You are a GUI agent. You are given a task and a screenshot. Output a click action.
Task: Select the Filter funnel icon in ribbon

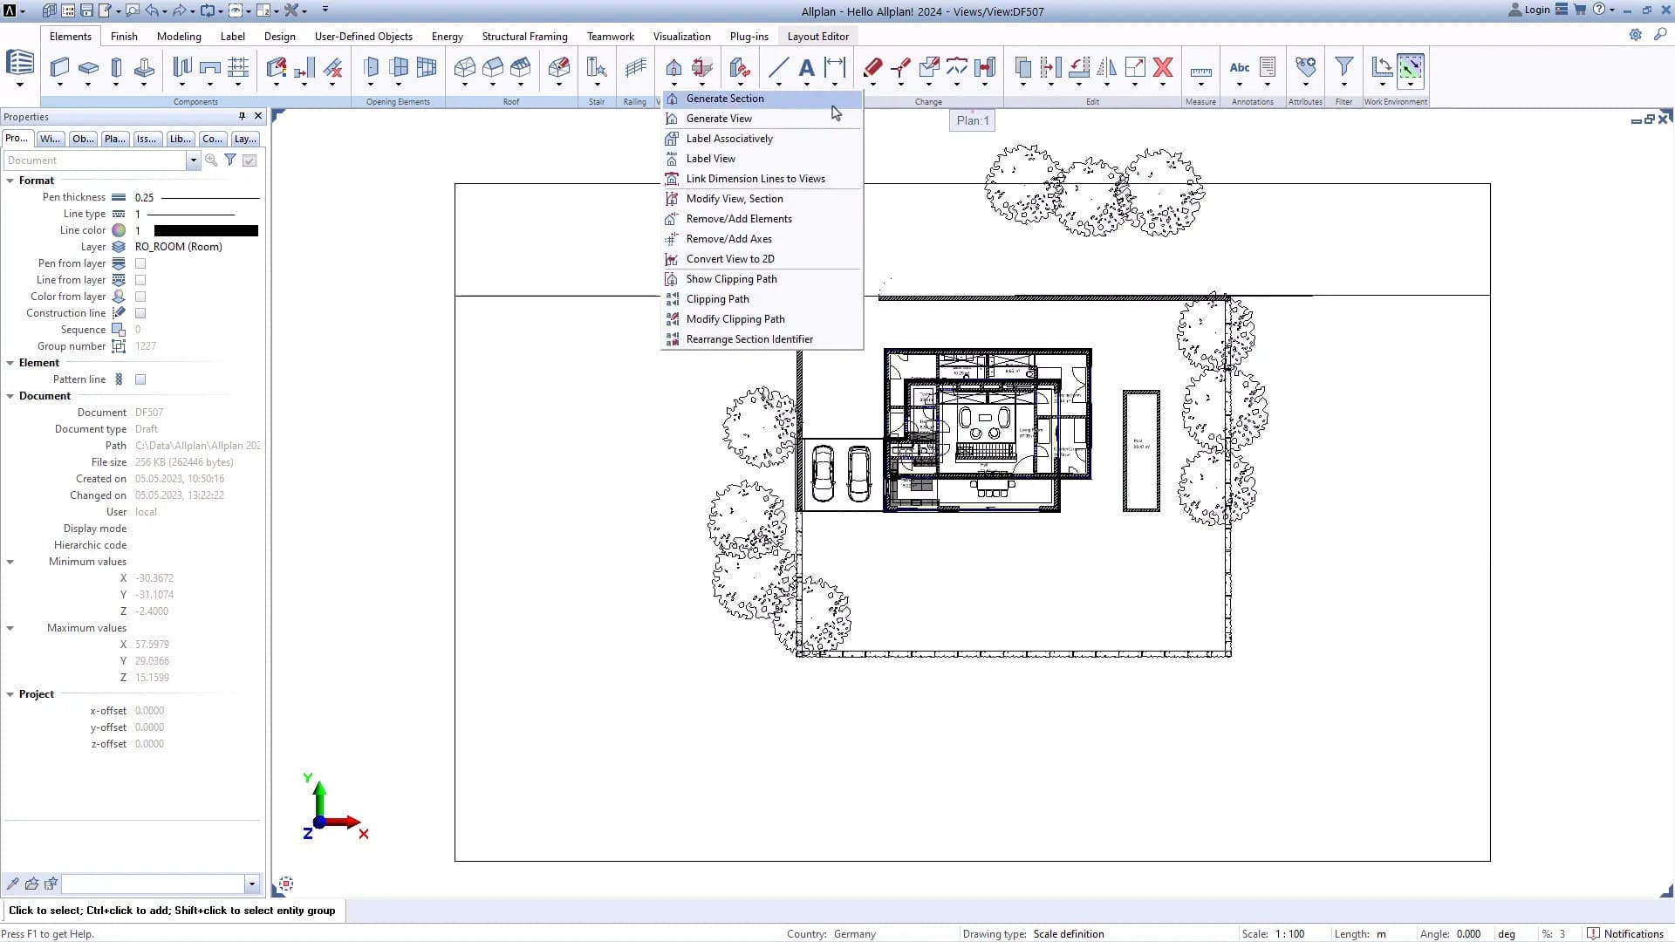click(1343, 67)
